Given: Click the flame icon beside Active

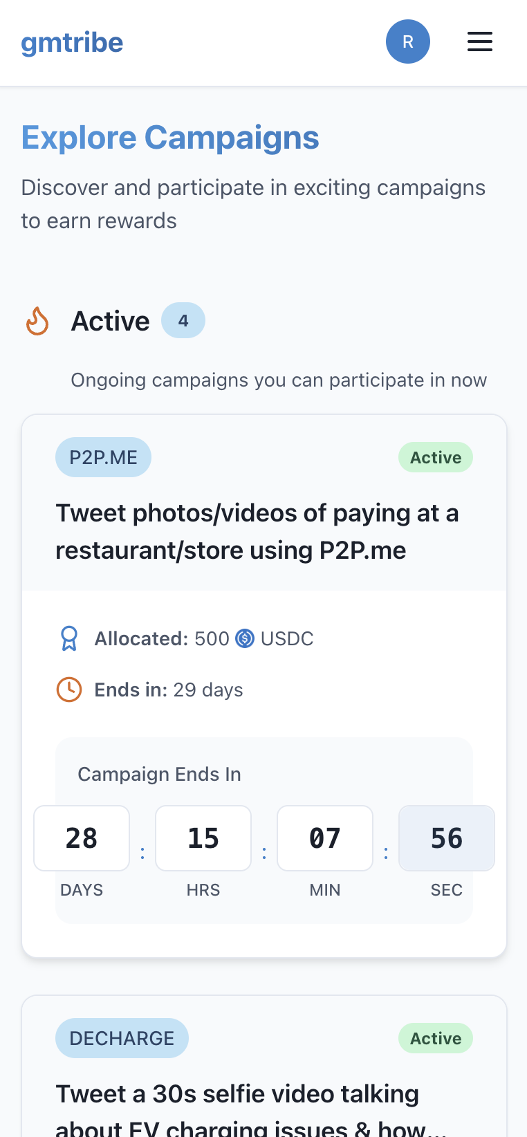Looking at the screenshot, I should coord(37,321).
